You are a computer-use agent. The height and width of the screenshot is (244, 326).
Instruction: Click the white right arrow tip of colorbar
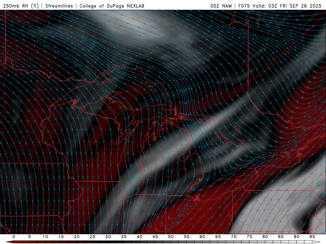(x=317, y=242)
